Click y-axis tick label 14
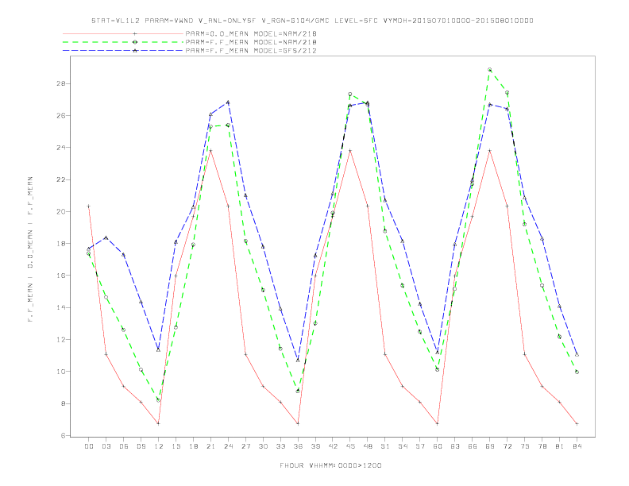Viewport: 629px width, 486px height. 61,307
